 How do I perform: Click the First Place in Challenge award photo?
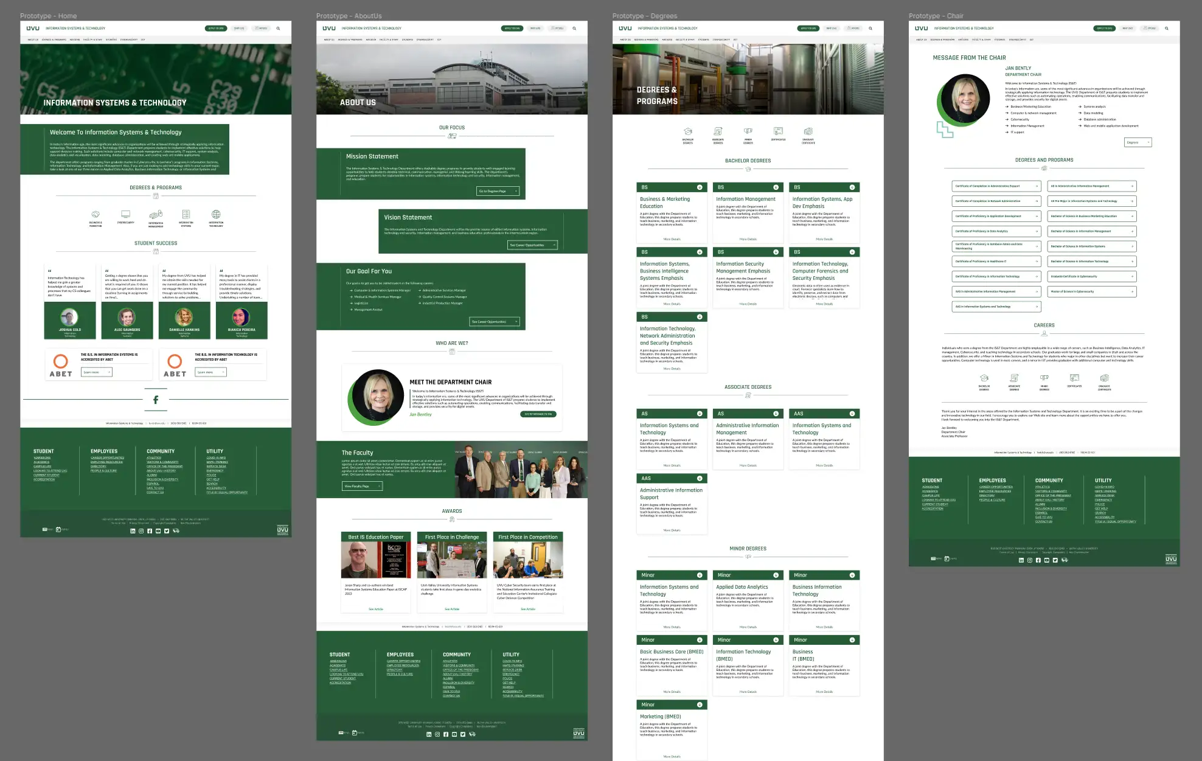pos(452,560)
